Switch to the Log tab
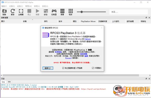 [x=3, y=82]
